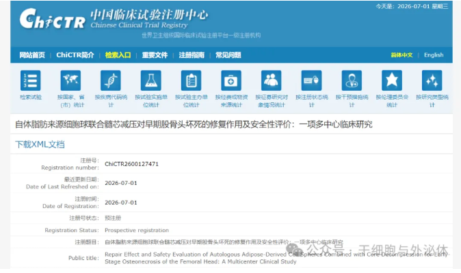Viewport: 461px width, 273px height.
Task: Click the 按疾病代码统计 label
Action: point(111,101)
